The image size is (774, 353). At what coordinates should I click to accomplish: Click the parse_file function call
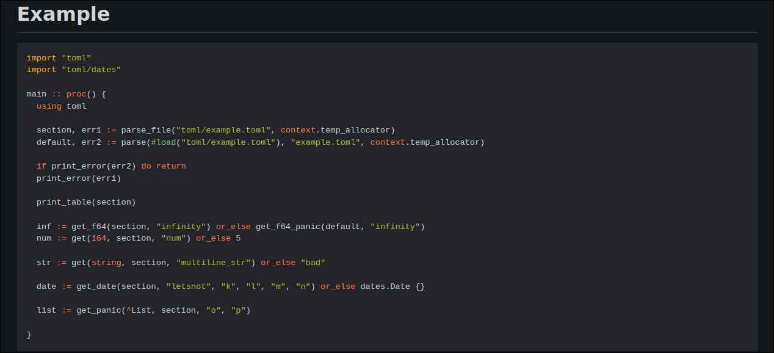[x=146, y=130]
